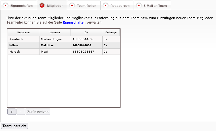Click OM value 16908044525
This screenshot has width=216, height=131.
(87, 39)
